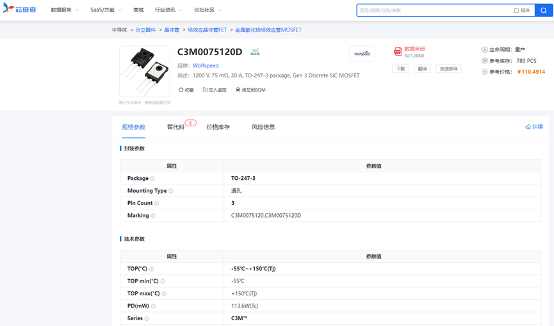Click the -55°C~+150°C(Tj) value
The height and width of the screenshot is (326, 554).
click(x=254, y=269)
